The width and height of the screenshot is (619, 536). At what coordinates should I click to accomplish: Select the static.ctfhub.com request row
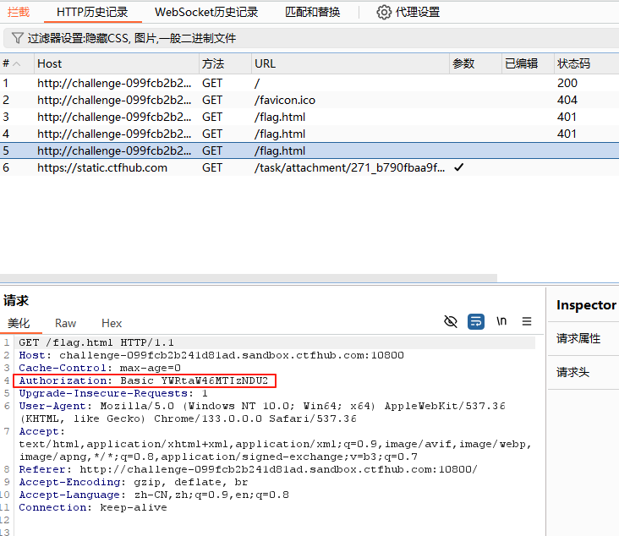click(x=309, y=167)
